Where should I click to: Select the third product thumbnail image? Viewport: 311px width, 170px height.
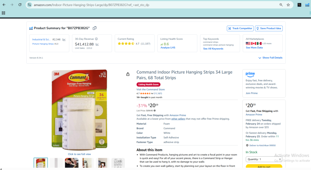click(72, 163)
